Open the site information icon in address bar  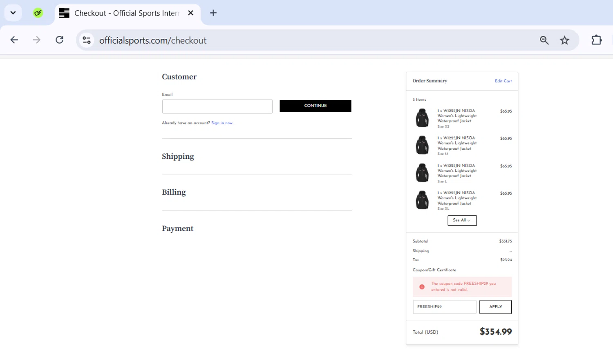87,40
